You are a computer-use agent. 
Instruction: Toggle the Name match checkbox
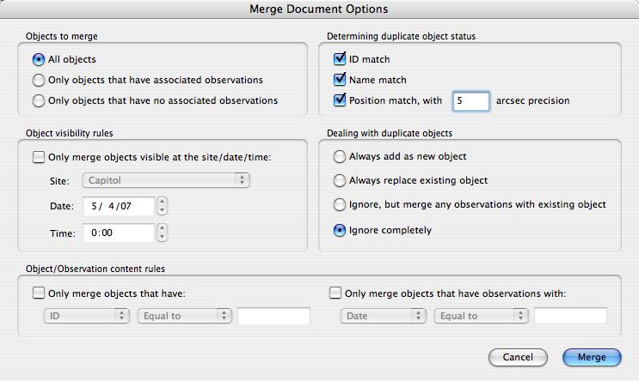tap(339, 80)
